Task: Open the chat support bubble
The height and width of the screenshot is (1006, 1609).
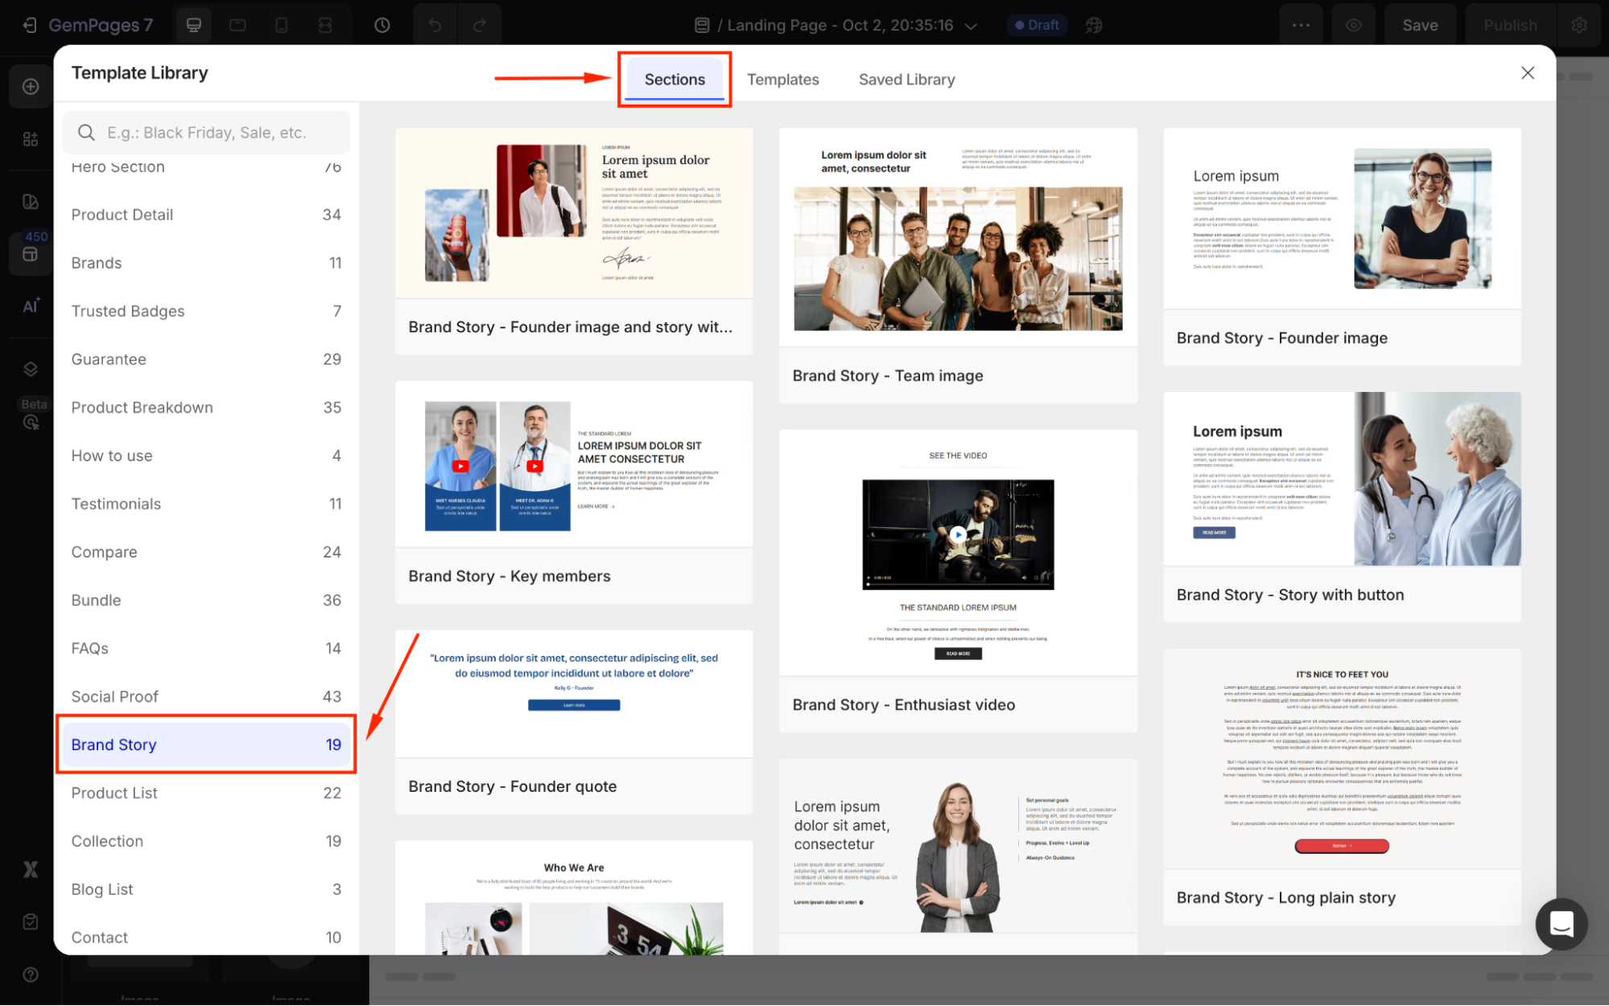Action: click(x=1561, y=924)
